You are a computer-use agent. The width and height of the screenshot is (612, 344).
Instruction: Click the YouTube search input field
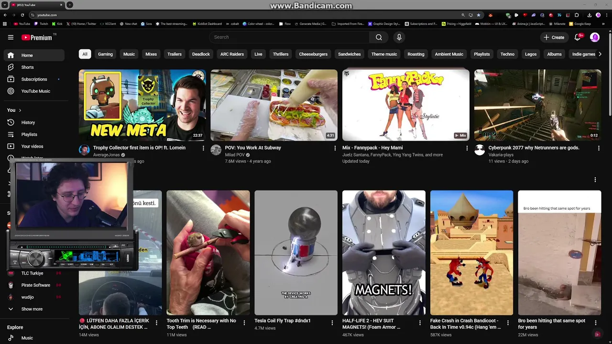[289, 37]
